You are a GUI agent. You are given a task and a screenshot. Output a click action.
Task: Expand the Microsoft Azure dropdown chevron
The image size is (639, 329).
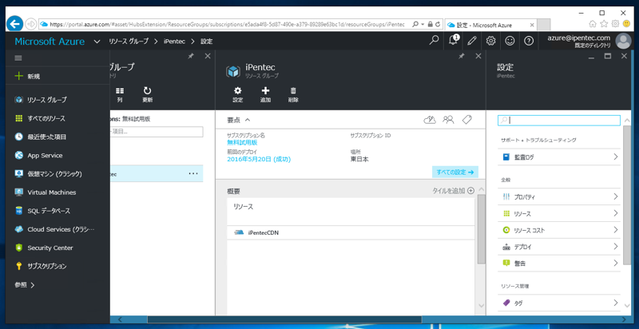[97, 42]
